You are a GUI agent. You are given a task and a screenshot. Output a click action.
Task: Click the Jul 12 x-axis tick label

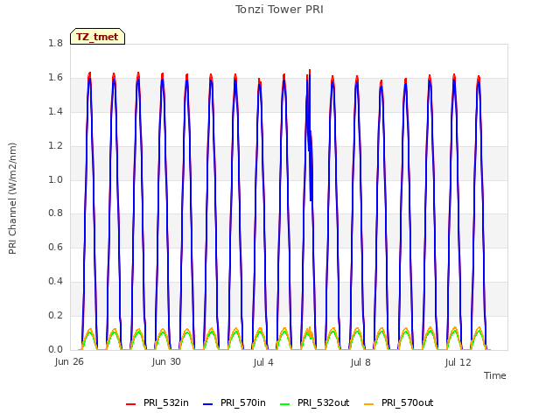pos(458,362)
